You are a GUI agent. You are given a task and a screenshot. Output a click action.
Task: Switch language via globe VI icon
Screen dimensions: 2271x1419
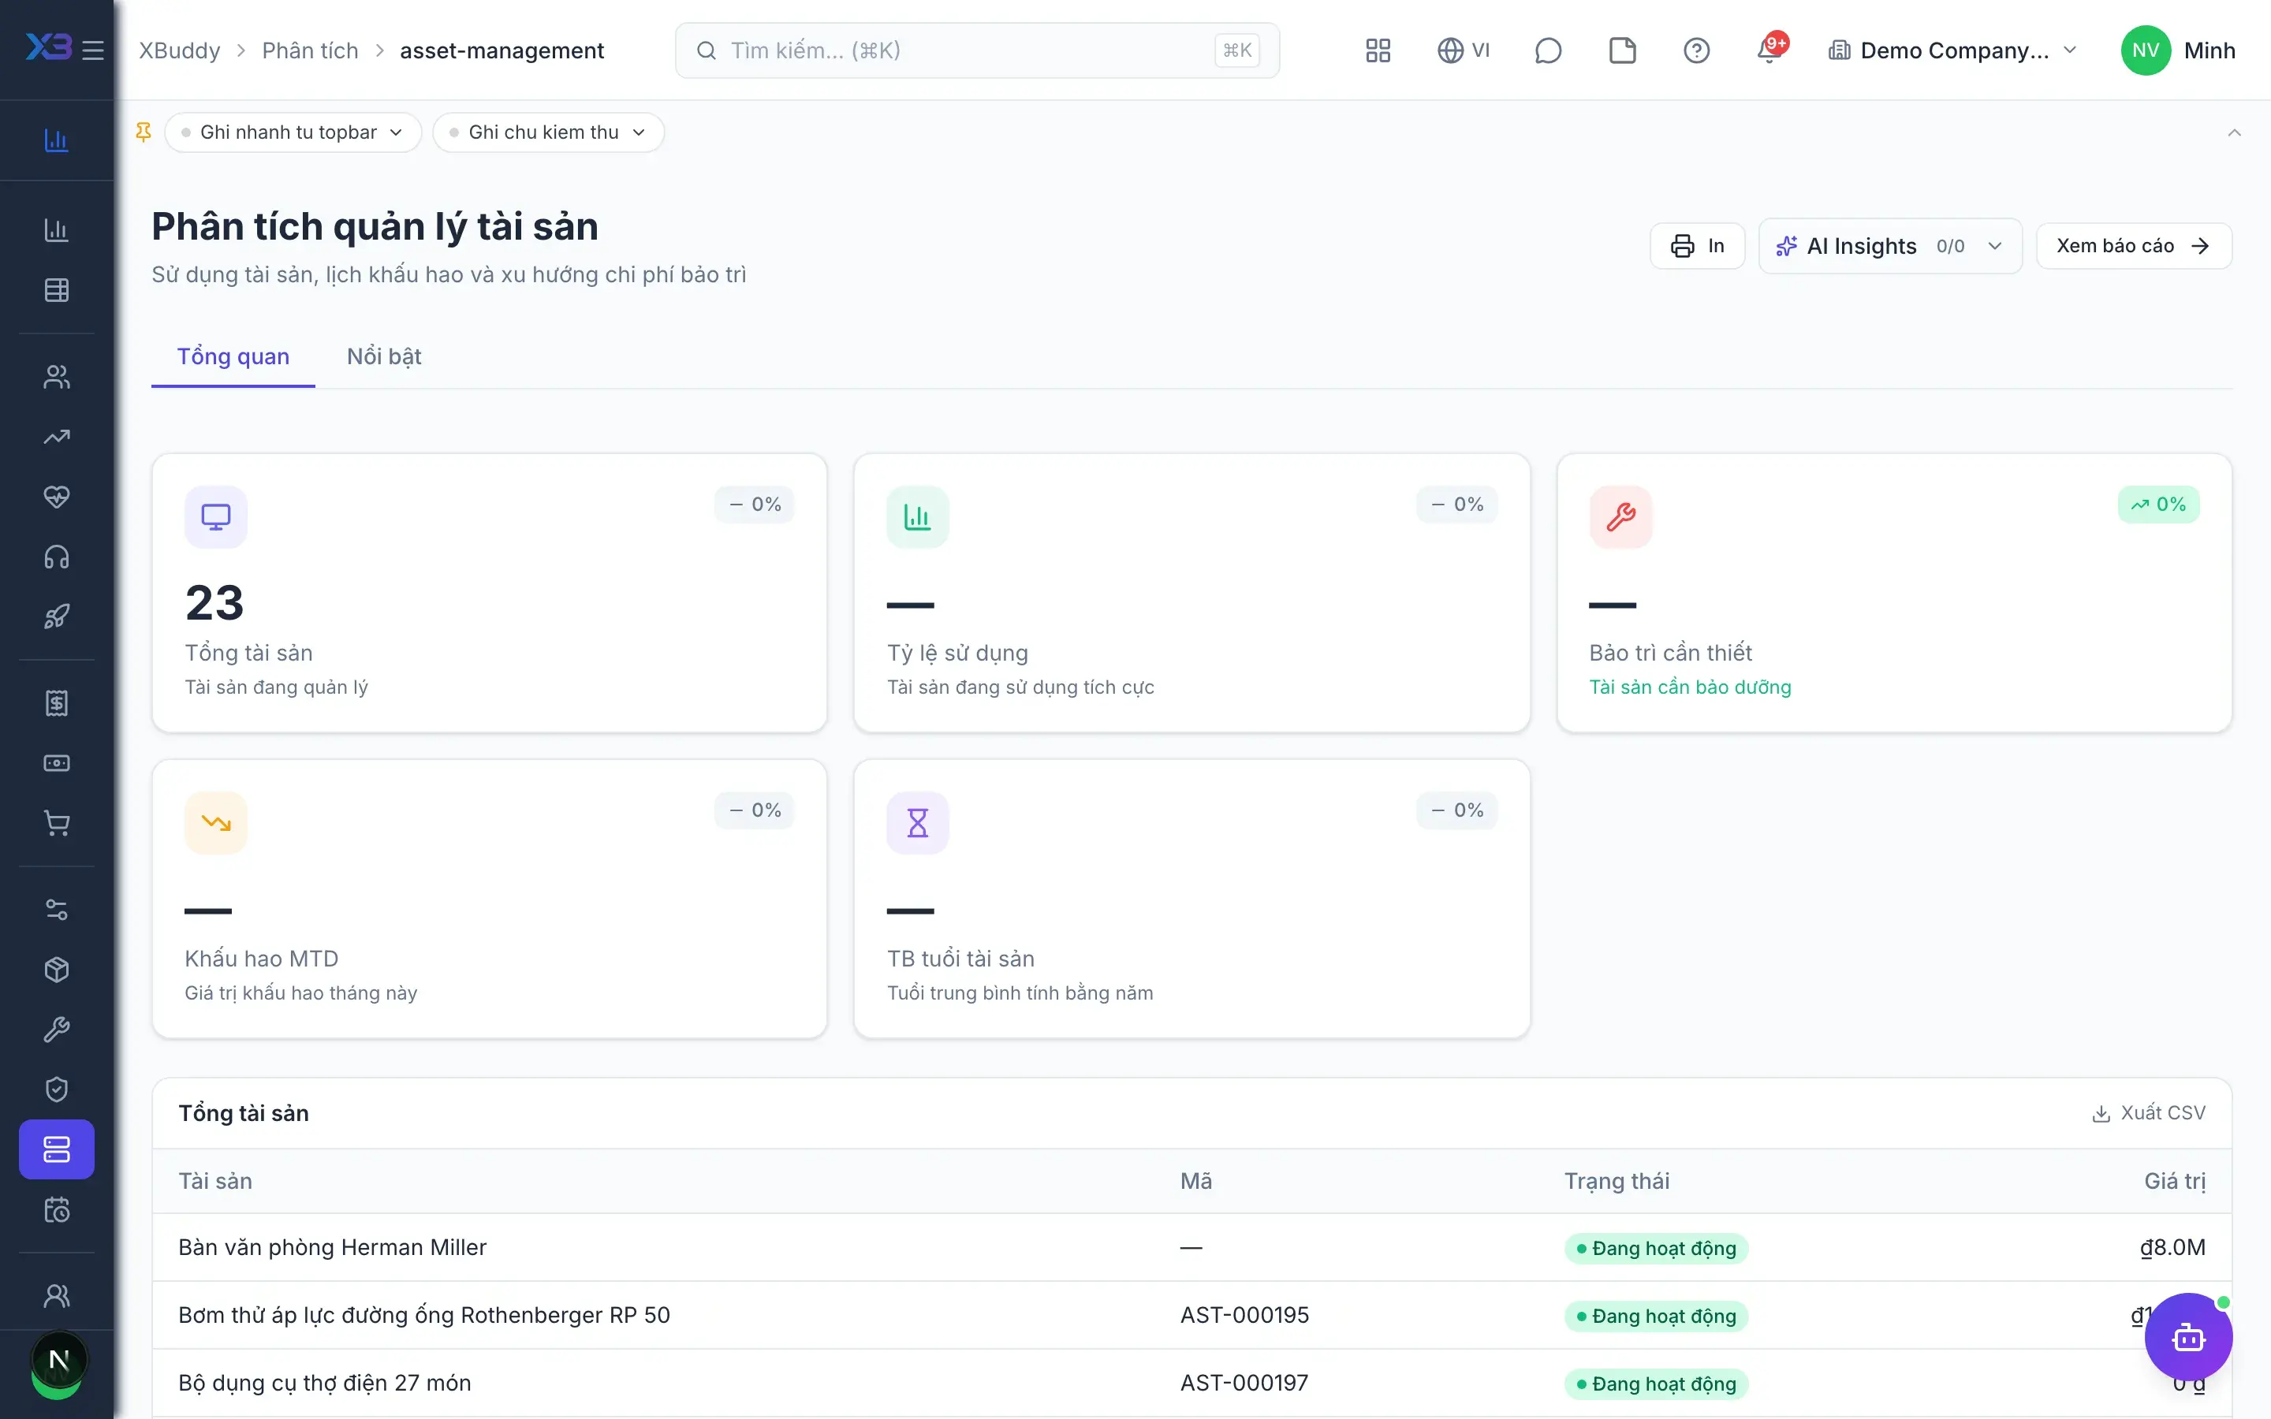[1463, 50]
